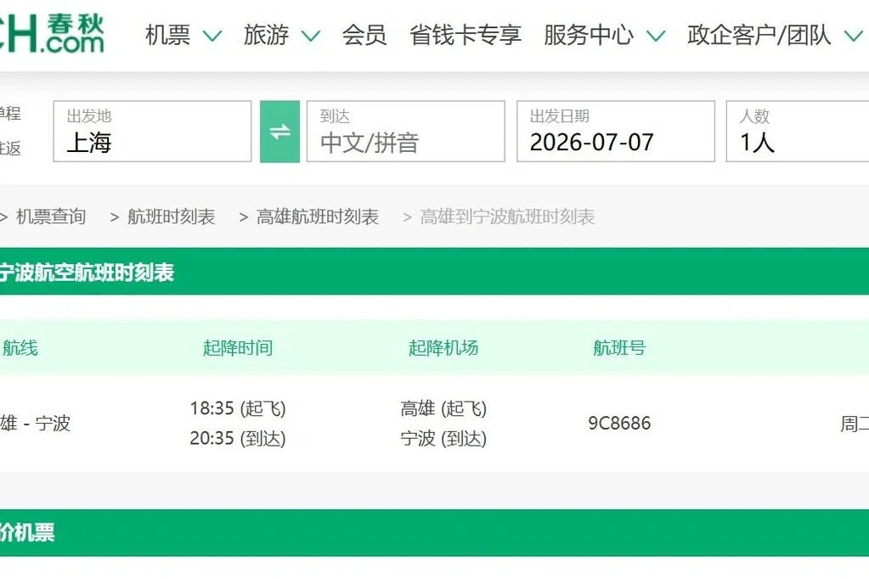Viewport: 869px width, 579px height.
Task: Click the 起降时间 column header
Action: tap(238, 348)
